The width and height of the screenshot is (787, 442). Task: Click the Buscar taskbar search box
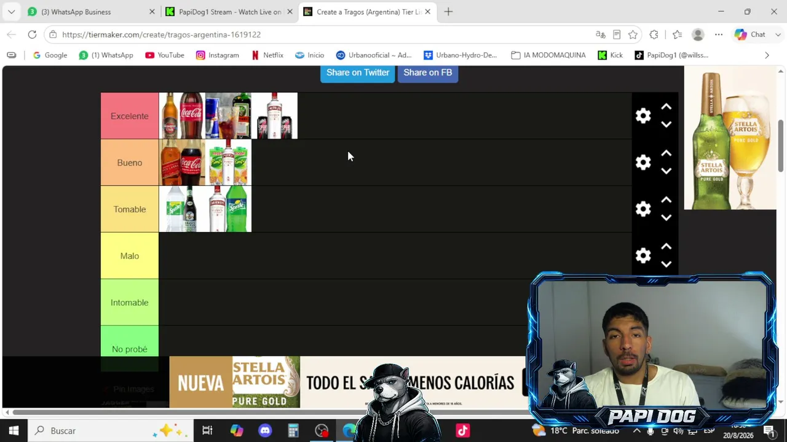[111, 431]
